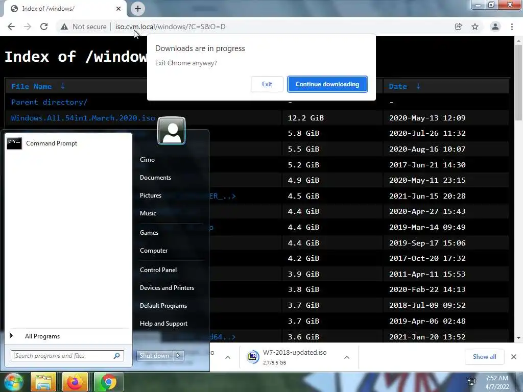Image resolution: width=523 pixels, height=392 pixels.
Task: Click the address bar URL
Action: click(x=170, y=27)
